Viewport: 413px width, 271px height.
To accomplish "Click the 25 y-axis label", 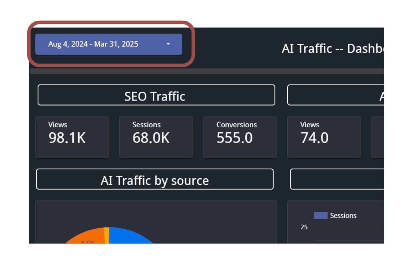I will (x=304, y=227).
